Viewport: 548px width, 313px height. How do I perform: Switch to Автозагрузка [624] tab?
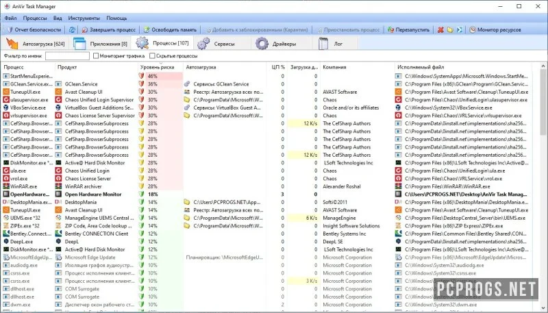[36, 44]
